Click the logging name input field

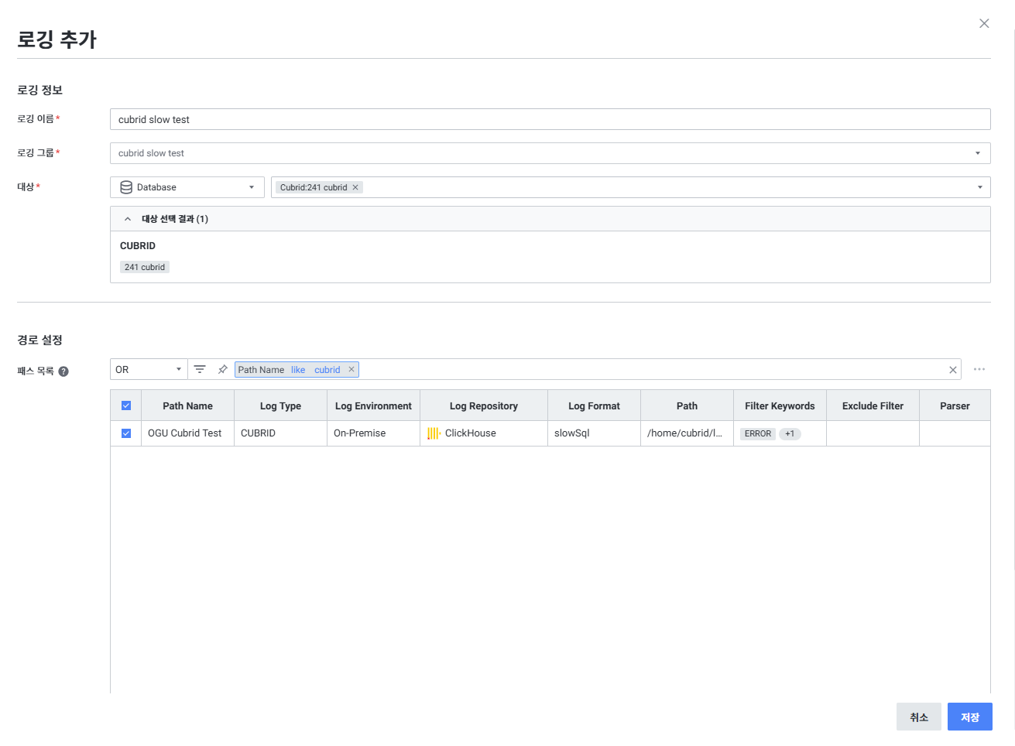550,119
